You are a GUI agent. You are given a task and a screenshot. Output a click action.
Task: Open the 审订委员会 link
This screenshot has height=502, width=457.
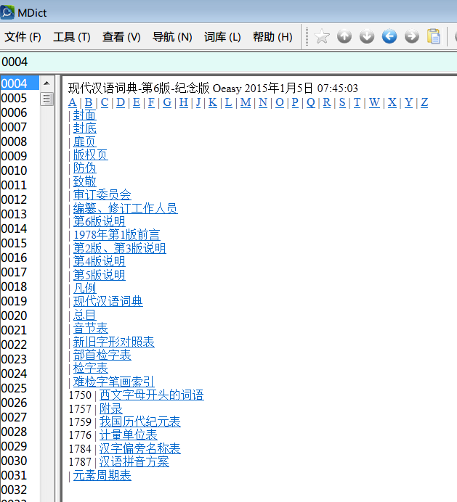tap(102, 195)
